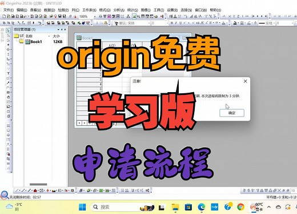Click the weather widget showing -5°C
This screenshot has width=297, height=214.
pyautogui.click(x=14, y=207)
